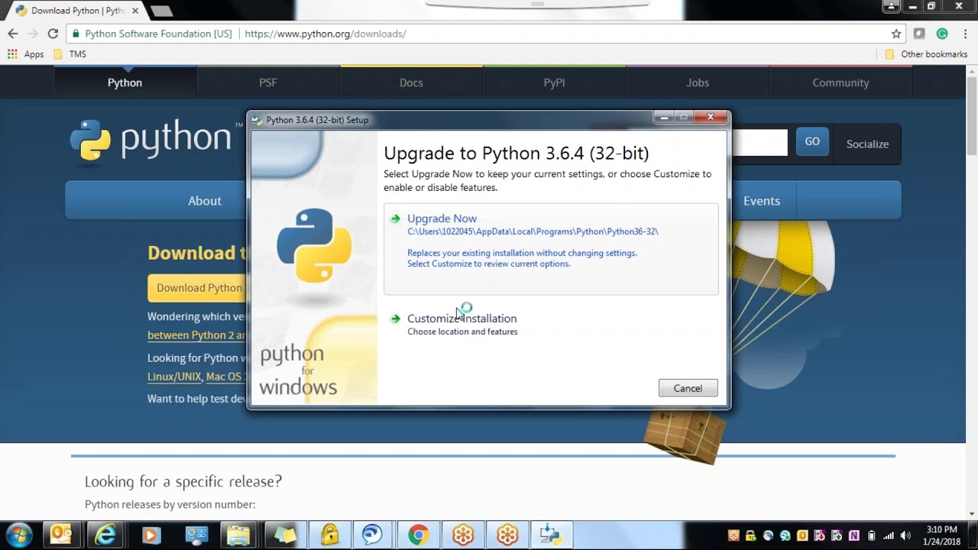Click the Python install path text
Screen dimensions: 978x550
coord(533,231)
